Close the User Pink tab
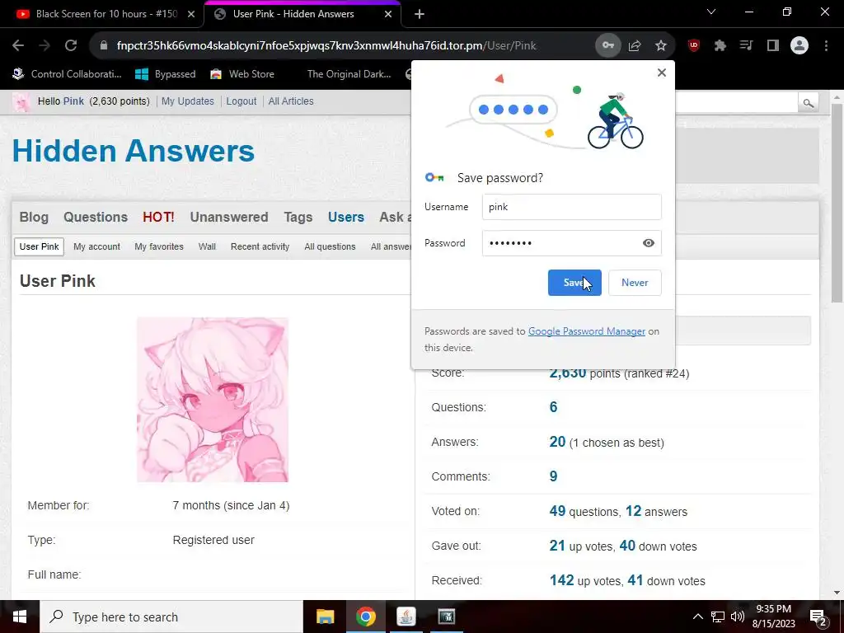This screenshot has width=844, height=633. pos(388,14)
